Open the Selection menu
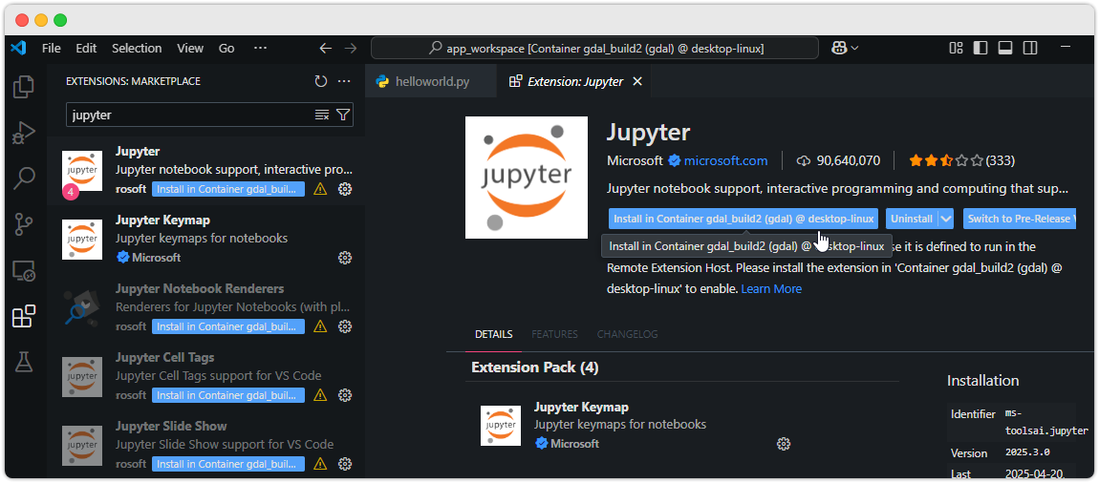The image size is (1099, 483). [137, 49]
